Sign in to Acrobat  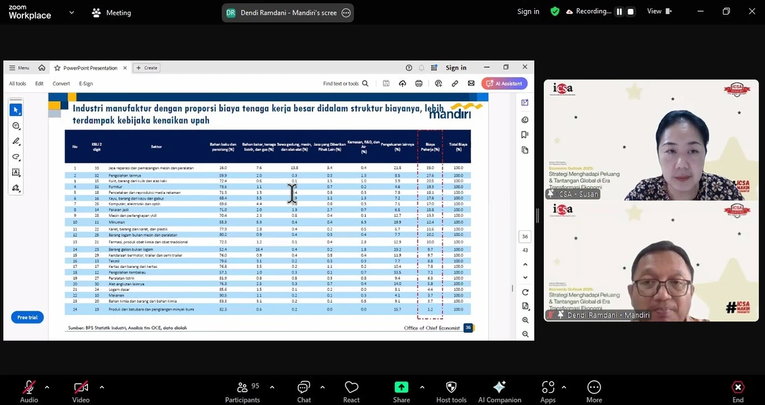(x=456, y=68)
